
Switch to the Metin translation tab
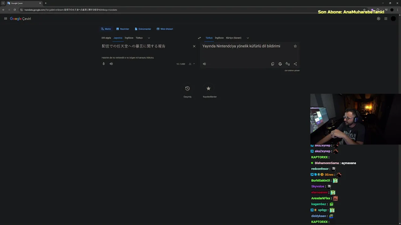click(106, 29)
